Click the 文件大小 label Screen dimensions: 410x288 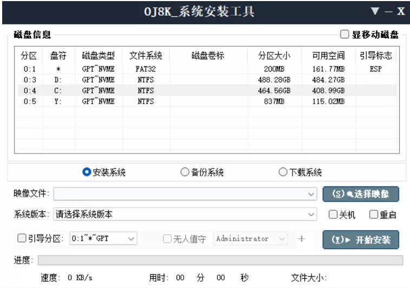[x=309, y=278]
